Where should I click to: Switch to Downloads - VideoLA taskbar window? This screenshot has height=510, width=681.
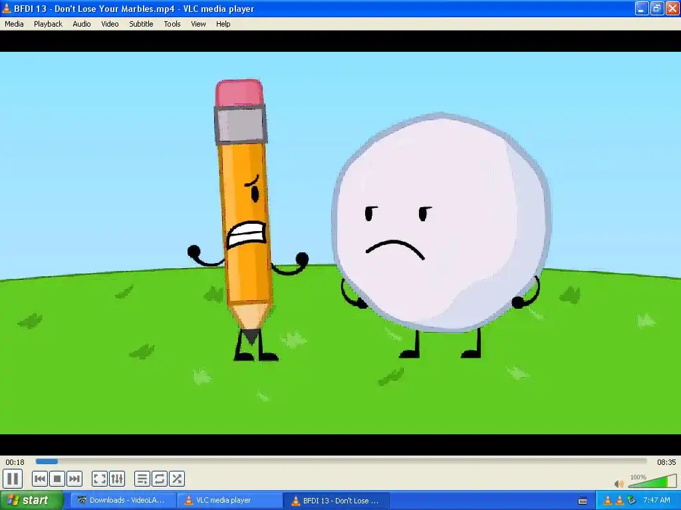pos(124,501)
